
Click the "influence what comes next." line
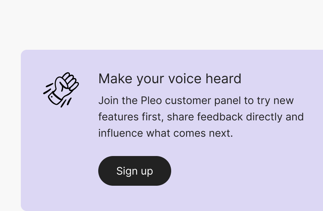165,133
